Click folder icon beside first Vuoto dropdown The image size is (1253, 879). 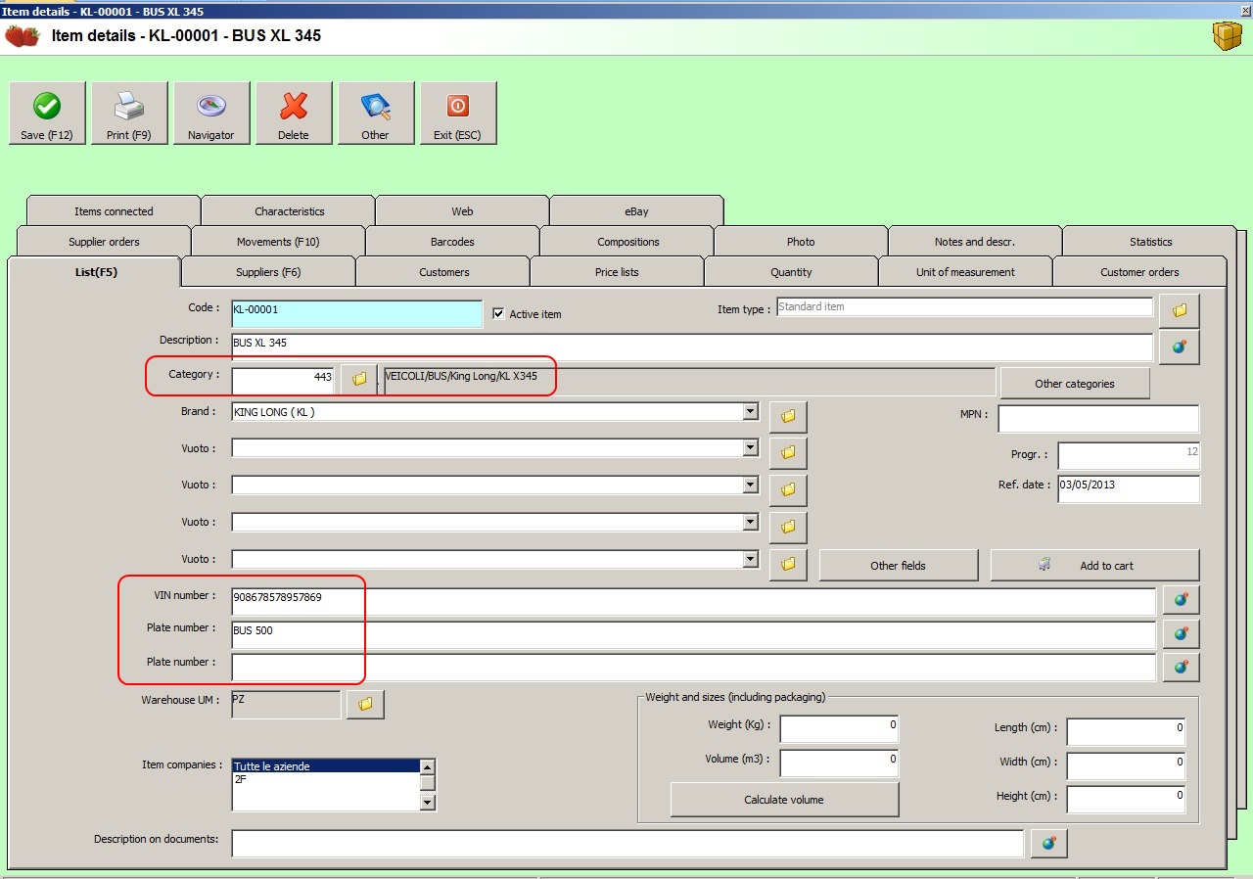click(788, 452)
